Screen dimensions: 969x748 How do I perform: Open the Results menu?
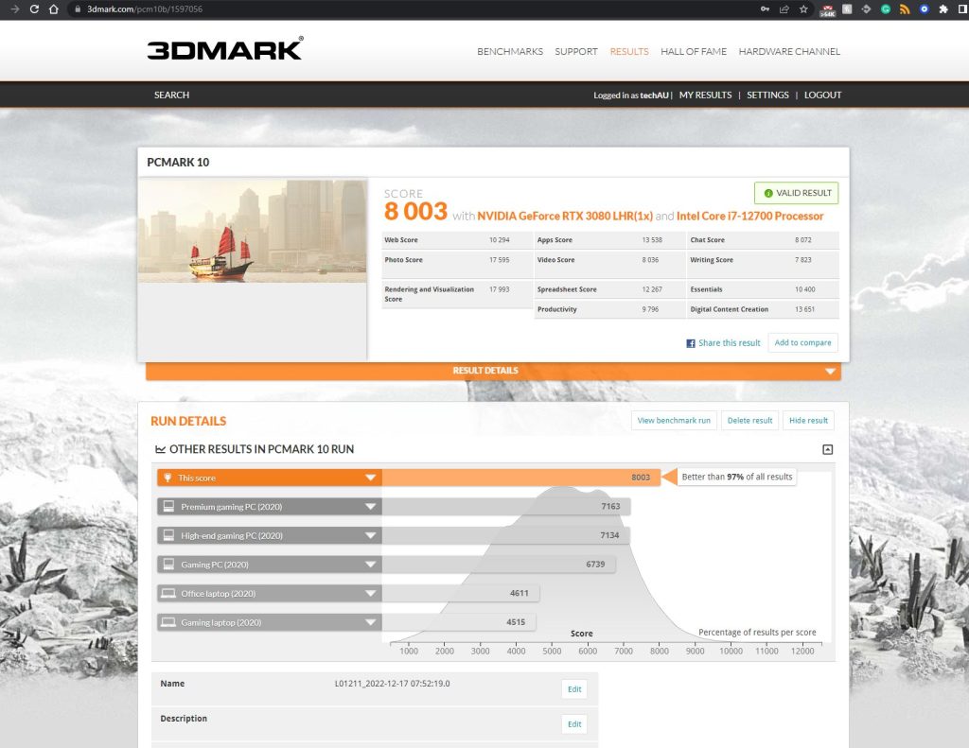point(629,51)
